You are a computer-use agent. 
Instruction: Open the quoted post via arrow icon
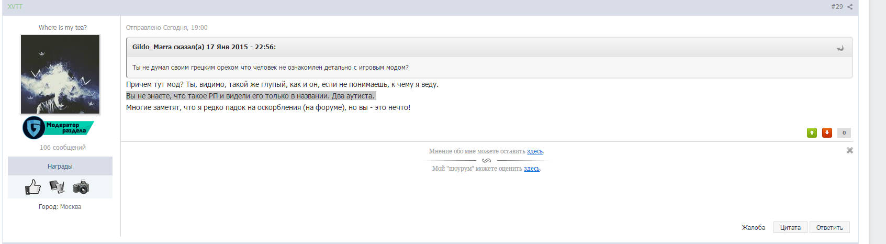point(840,48)
